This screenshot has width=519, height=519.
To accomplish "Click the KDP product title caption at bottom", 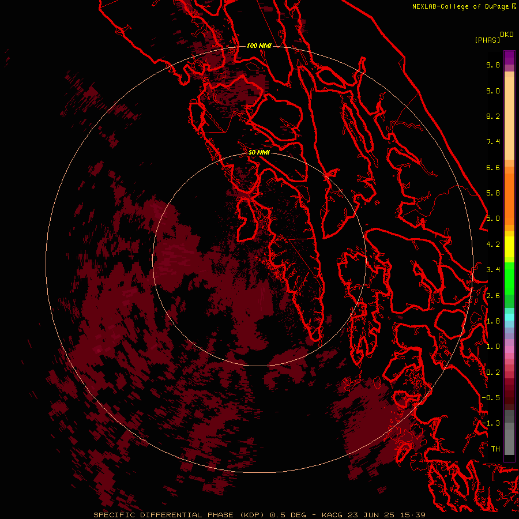I will pyautogui.click(x=259, y=515).
